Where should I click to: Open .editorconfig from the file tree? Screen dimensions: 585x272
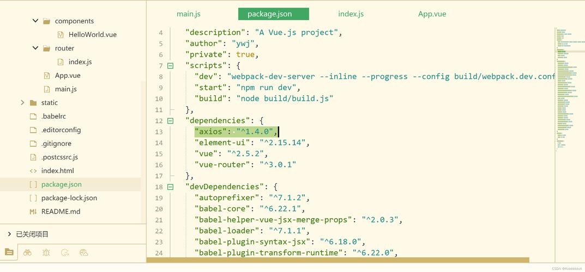tap(61, 130)
